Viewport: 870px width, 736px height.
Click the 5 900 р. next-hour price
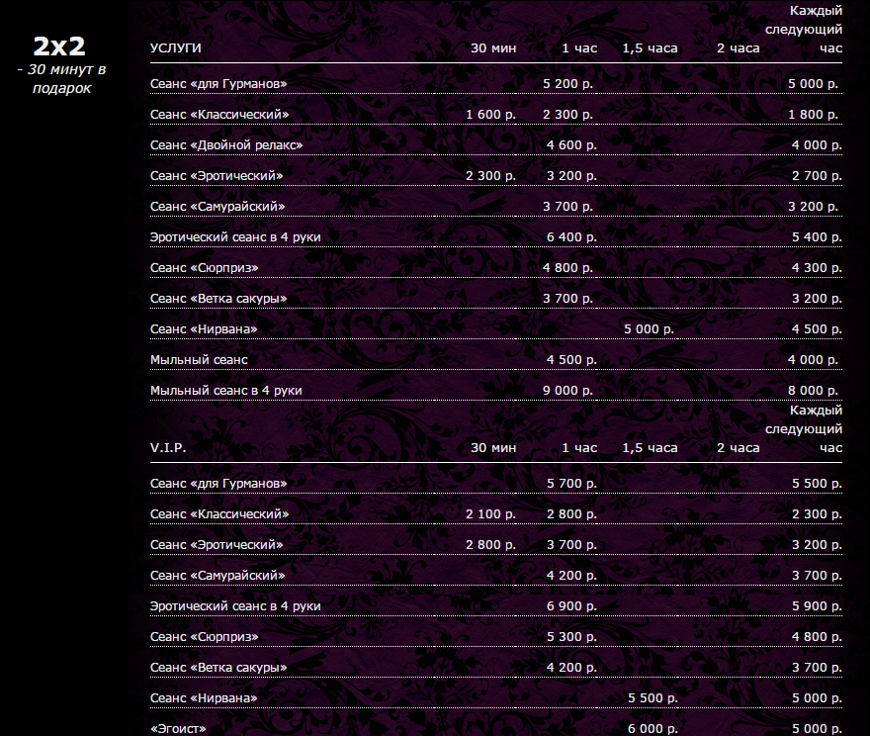817,605
